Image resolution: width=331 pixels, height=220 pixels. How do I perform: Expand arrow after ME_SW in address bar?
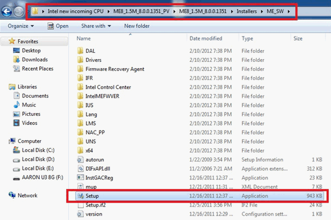click(289, 11)
